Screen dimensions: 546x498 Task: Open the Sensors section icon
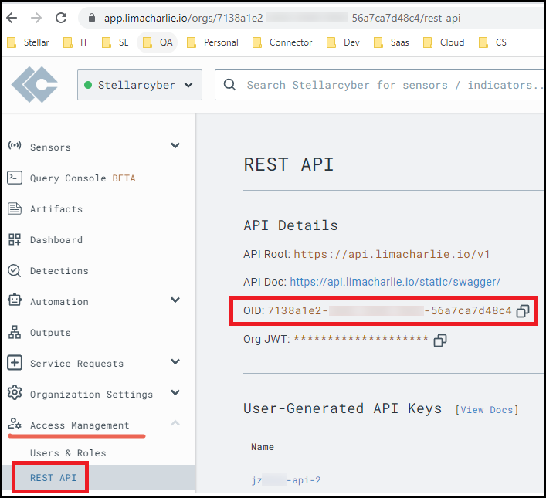(15, 147)
